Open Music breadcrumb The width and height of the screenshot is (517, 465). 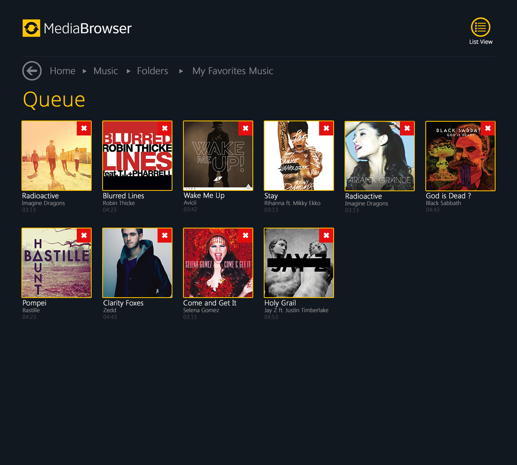point(106,71)
